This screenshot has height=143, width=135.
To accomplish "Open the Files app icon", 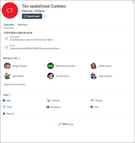I will (4, 107).
